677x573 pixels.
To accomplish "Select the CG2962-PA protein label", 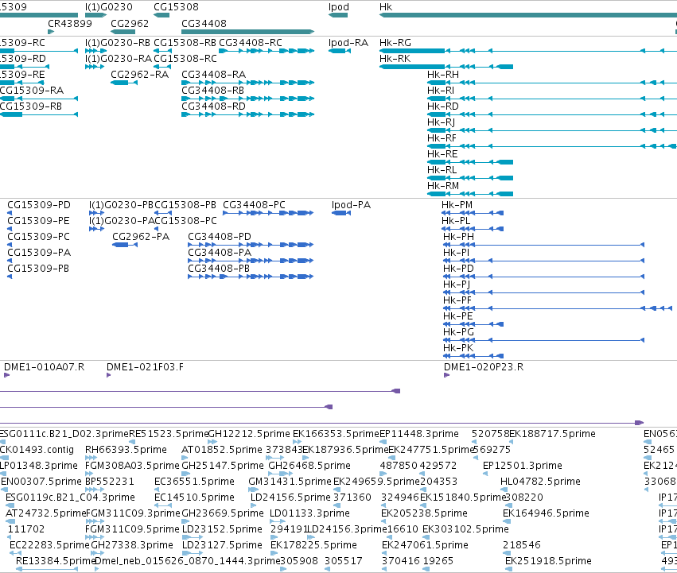I will pos(141,237).
